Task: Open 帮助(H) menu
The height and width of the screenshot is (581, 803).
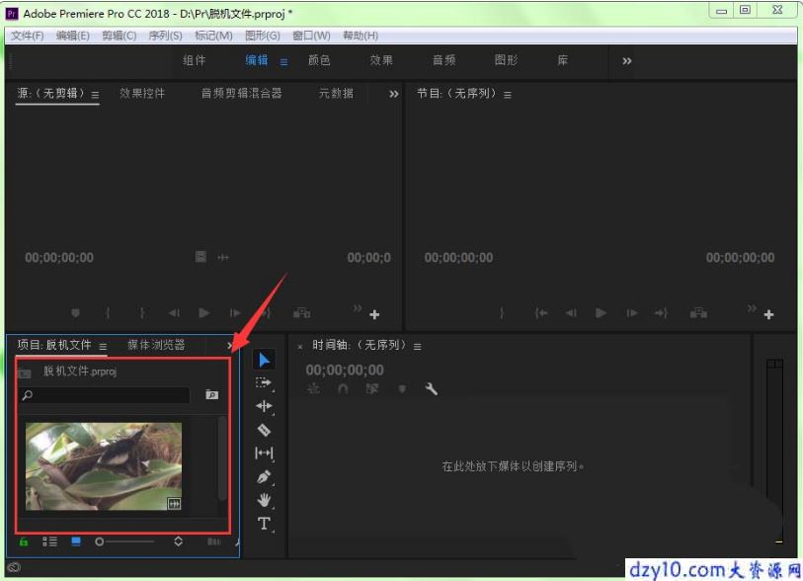Action: coord(361,36)
